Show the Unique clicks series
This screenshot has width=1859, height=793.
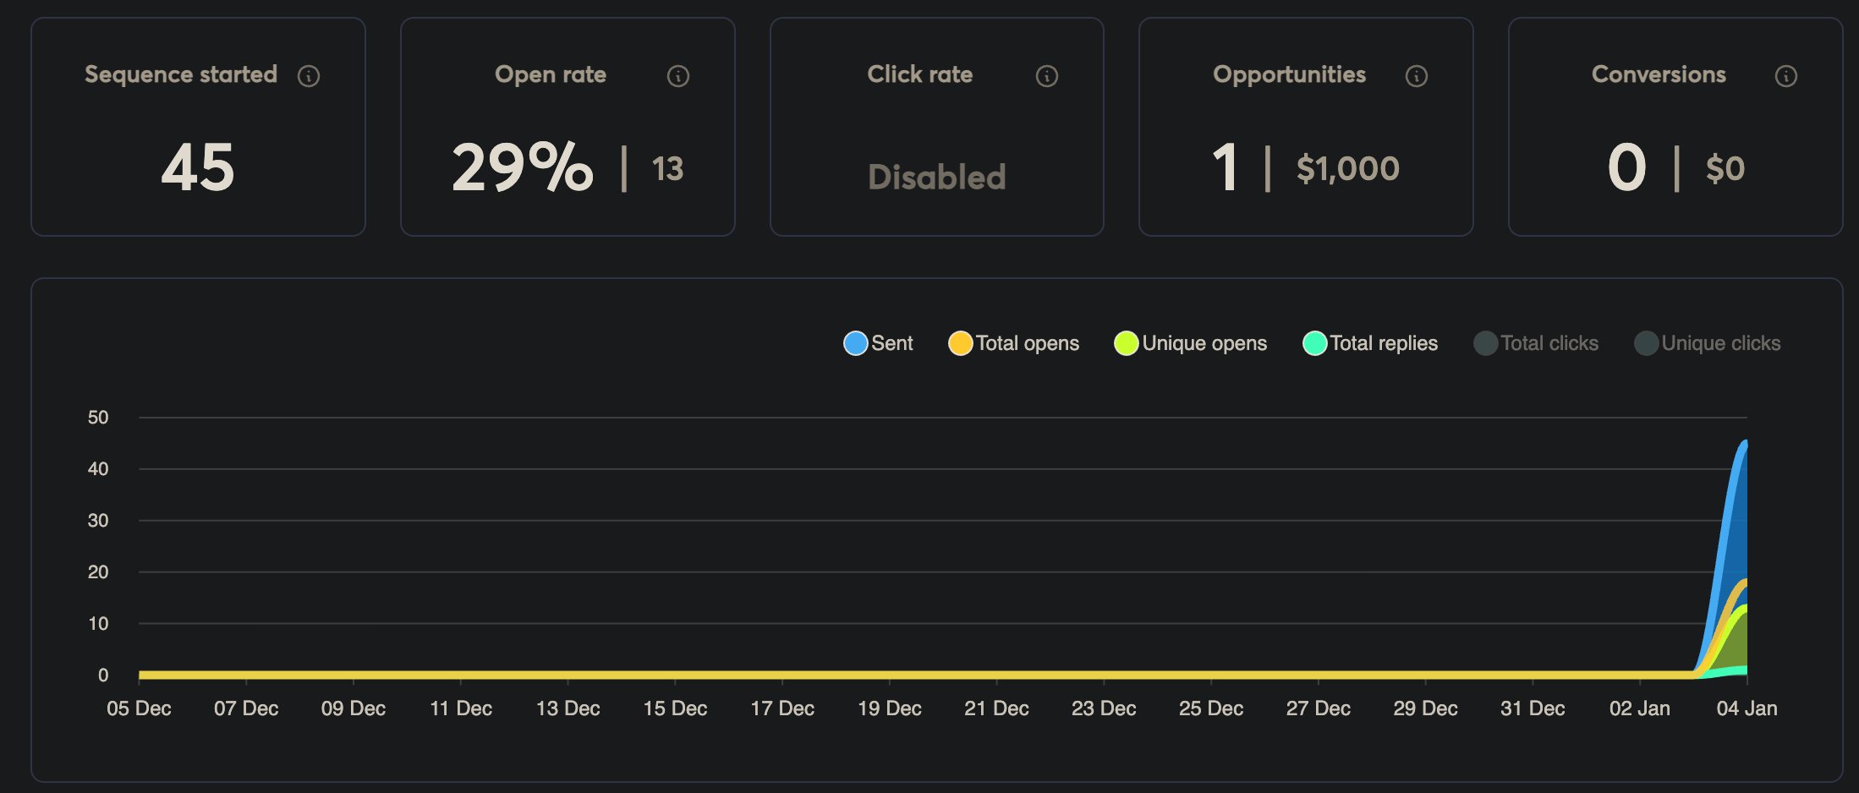(1708, 343)
